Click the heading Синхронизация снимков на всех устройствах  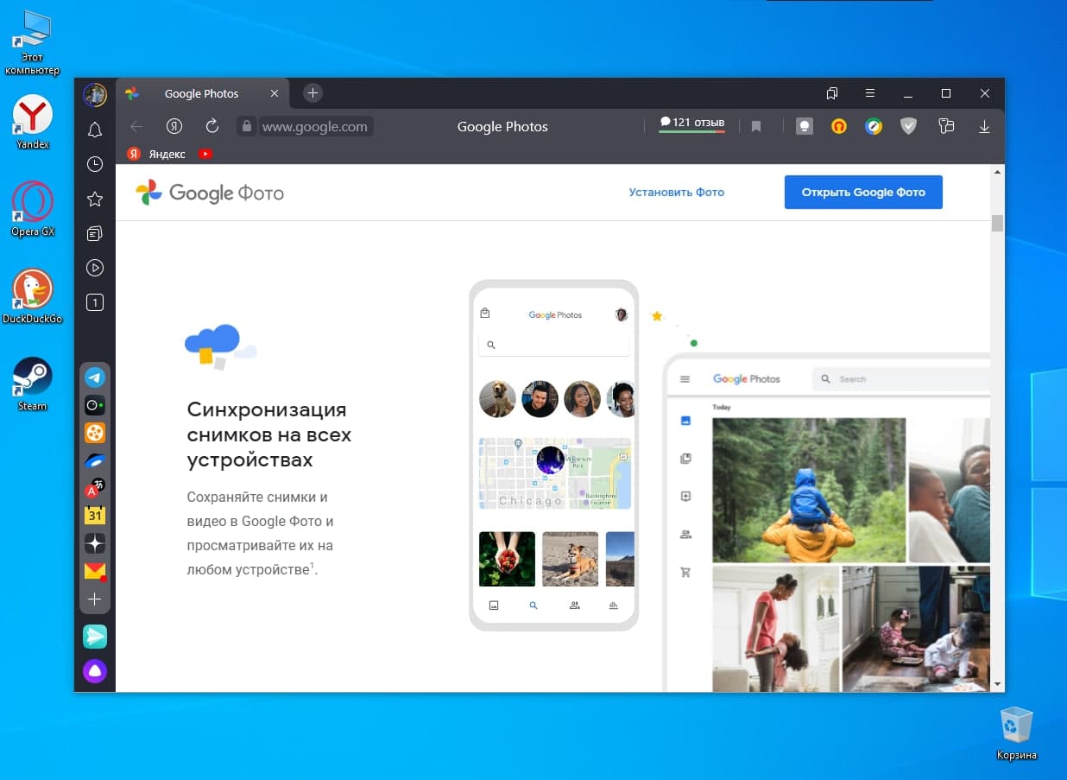(269, 434)
